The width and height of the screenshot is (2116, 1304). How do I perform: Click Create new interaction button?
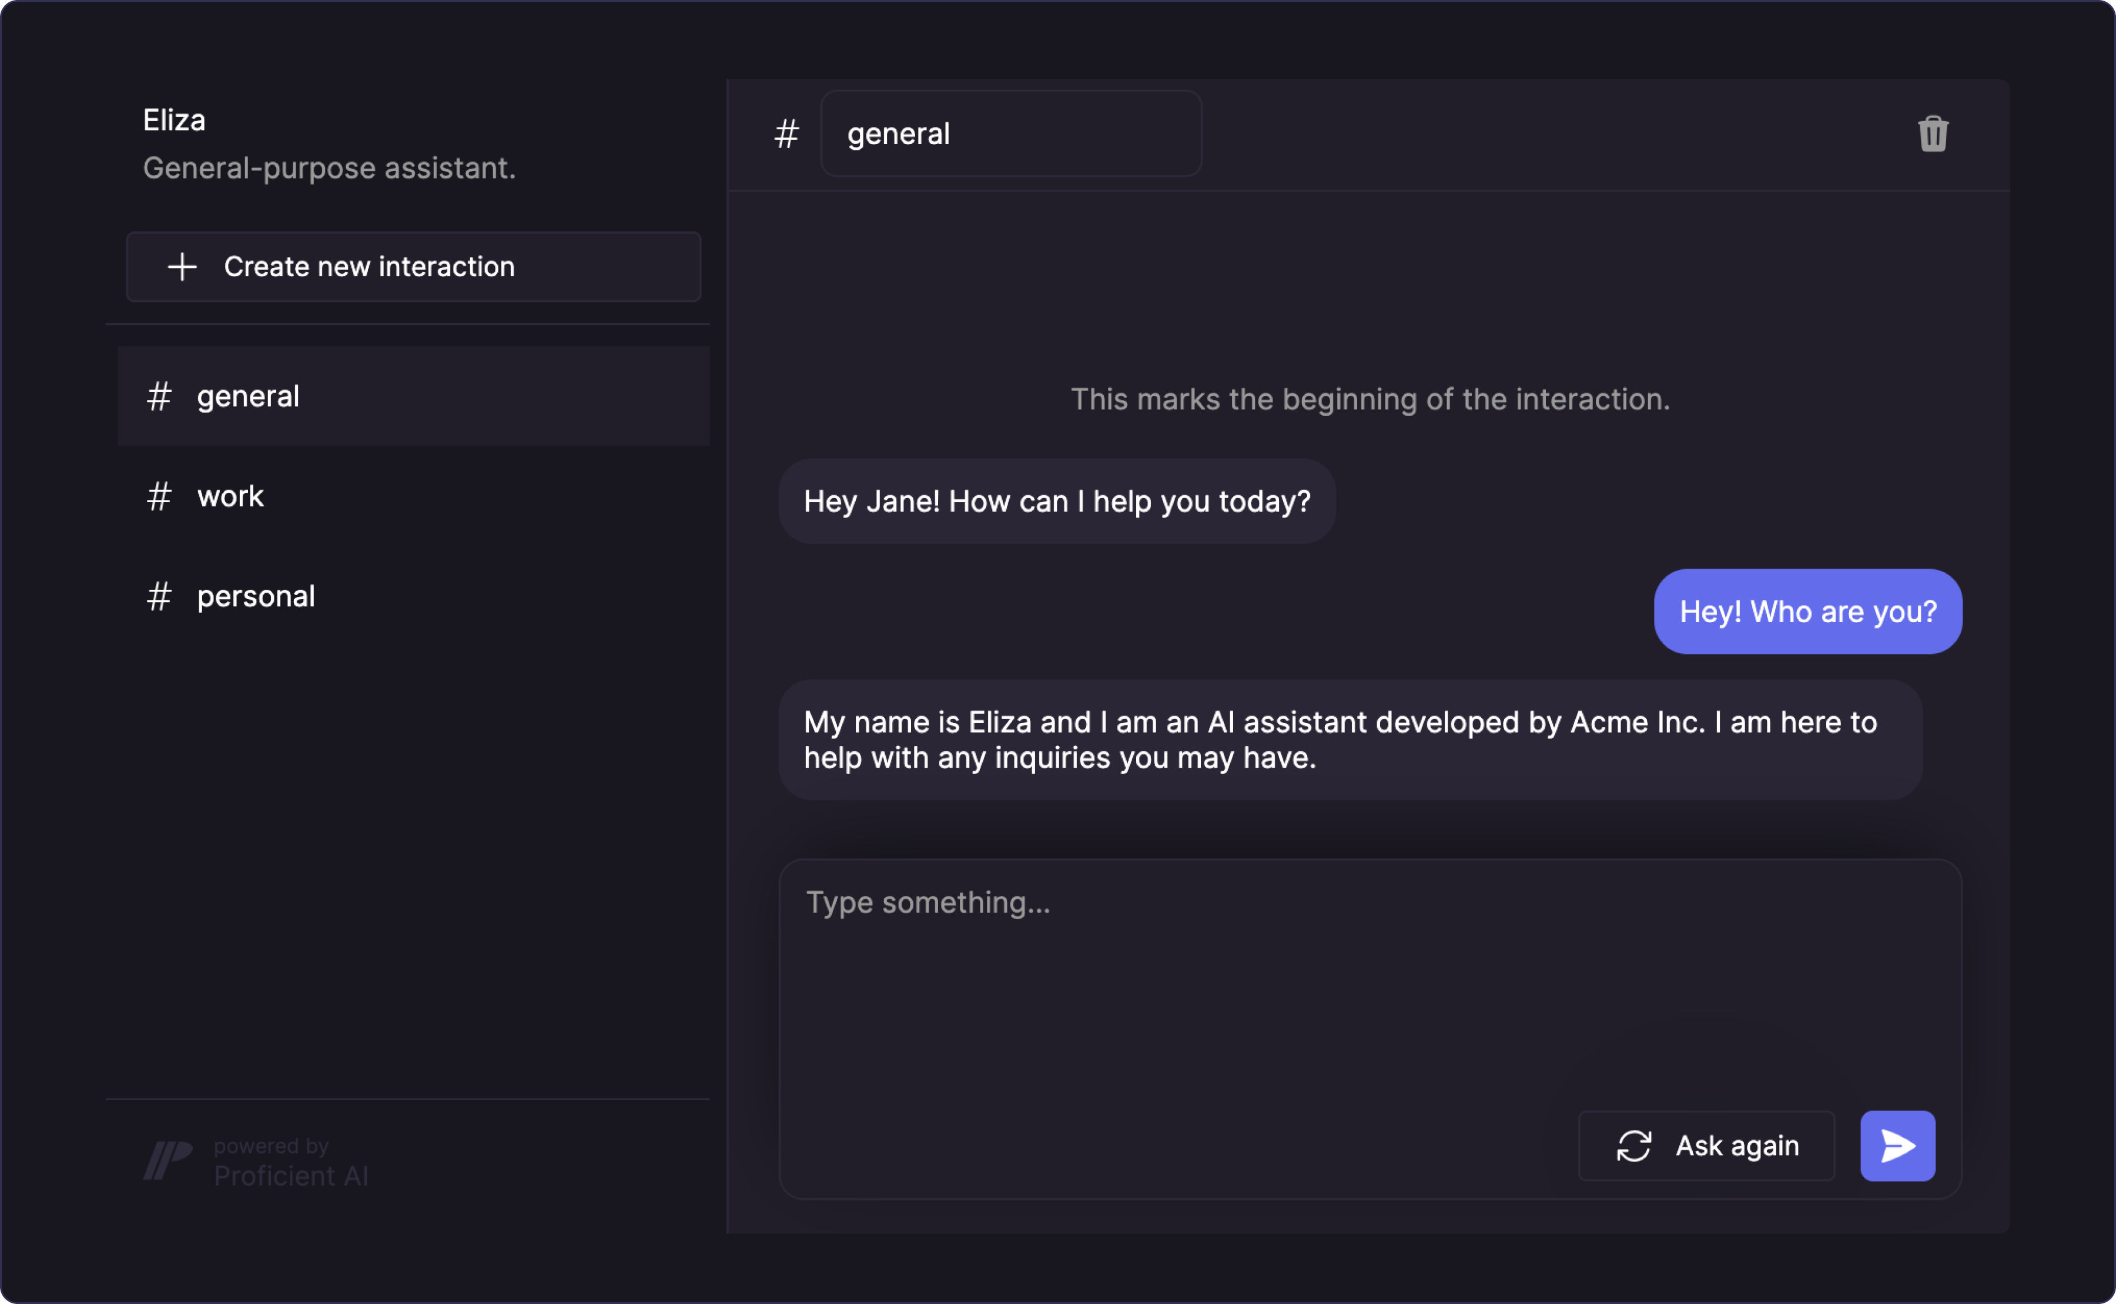point(413,267)
